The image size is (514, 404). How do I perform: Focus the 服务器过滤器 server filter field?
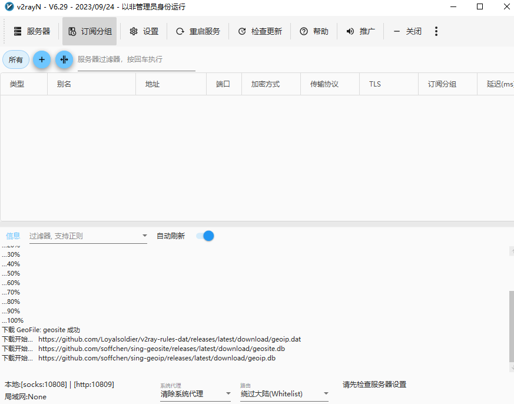[x=137, y=59]
